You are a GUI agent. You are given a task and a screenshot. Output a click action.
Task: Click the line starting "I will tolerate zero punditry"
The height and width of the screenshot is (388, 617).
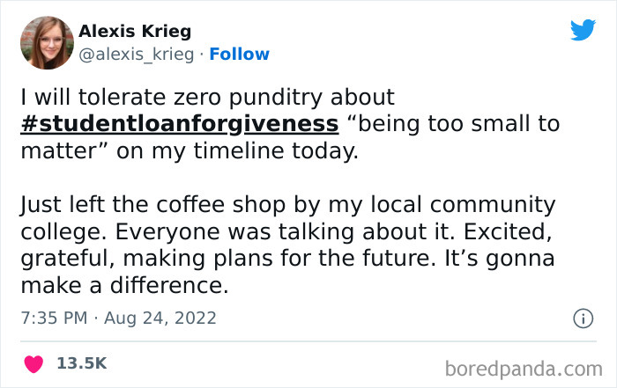pyautogui.click(x=206, y=97)
